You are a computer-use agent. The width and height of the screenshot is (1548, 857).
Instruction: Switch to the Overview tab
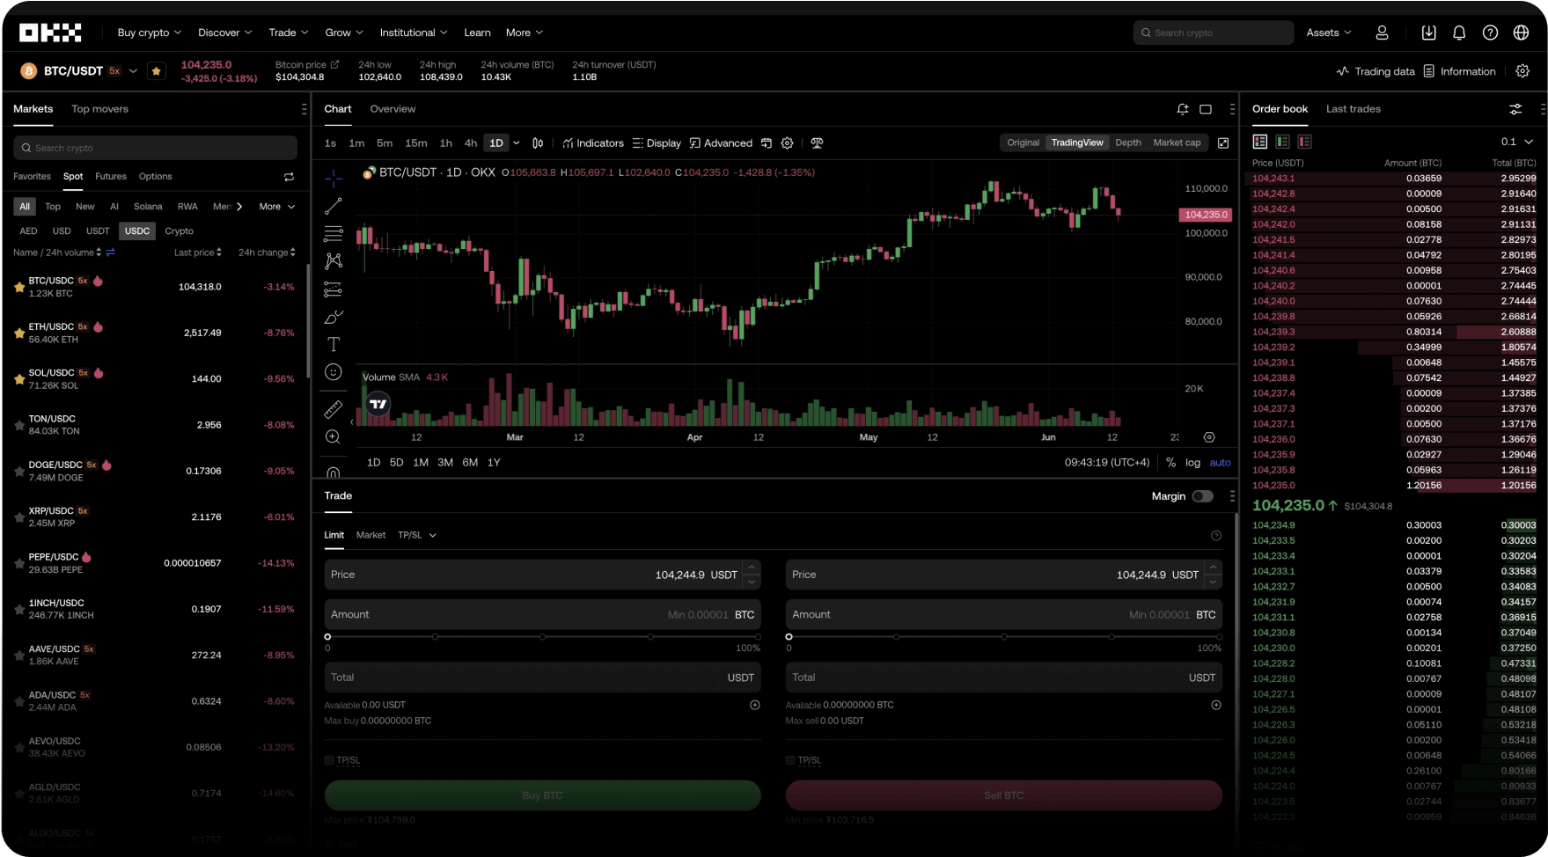[393, 108]
